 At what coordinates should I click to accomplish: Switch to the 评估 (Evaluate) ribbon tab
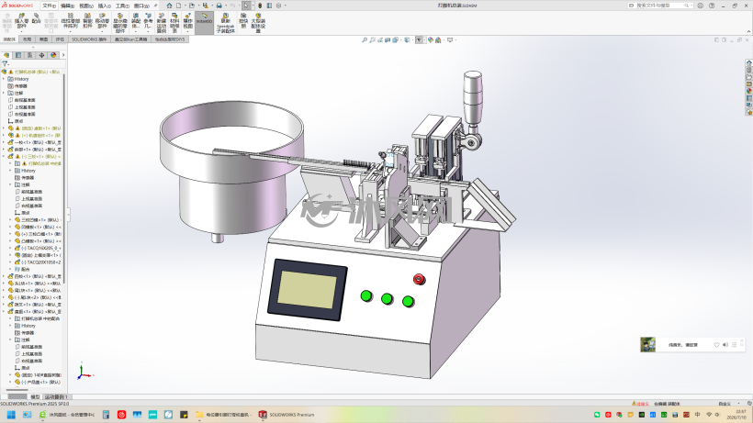tap(60, 39)
